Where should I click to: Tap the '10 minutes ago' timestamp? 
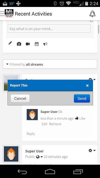(56, 157)
